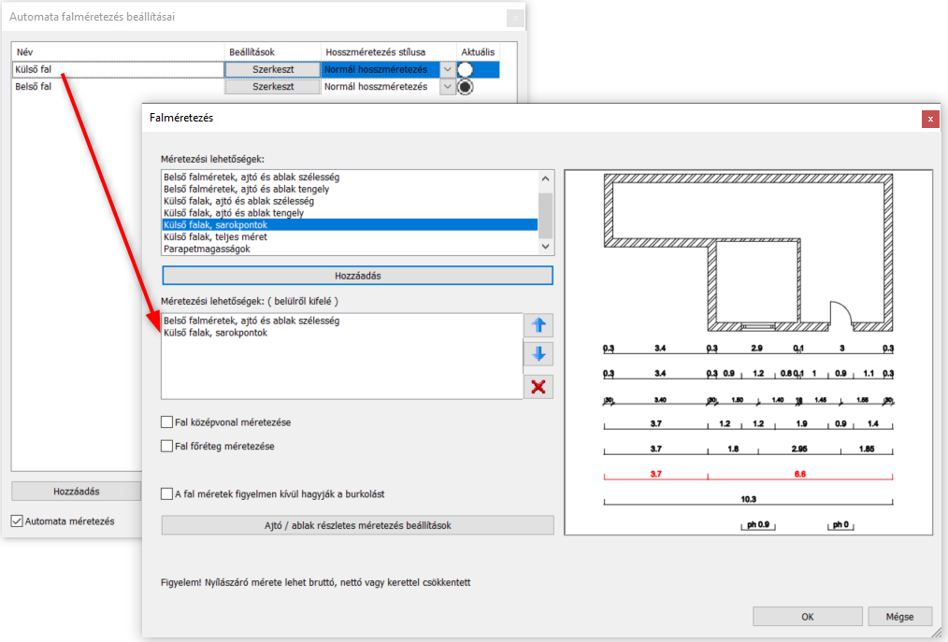The height and width of the screenshot is (642, 948).
Task: Select 'Külső falak, sarokpontok' in lower list
Action: pos(341,333)
